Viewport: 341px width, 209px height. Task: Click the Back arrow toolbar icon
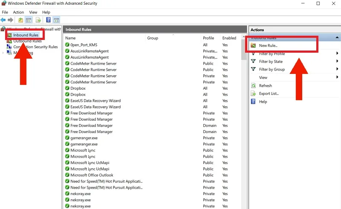[x=3, y=20]
